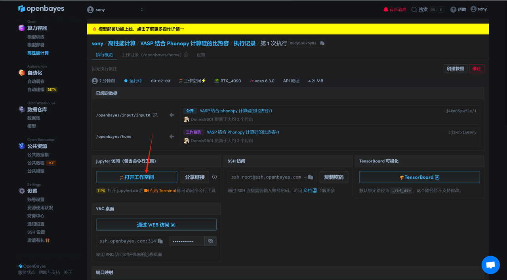Open 财务中心 in sidebar

pyautogui.click(x=36, y=216)
